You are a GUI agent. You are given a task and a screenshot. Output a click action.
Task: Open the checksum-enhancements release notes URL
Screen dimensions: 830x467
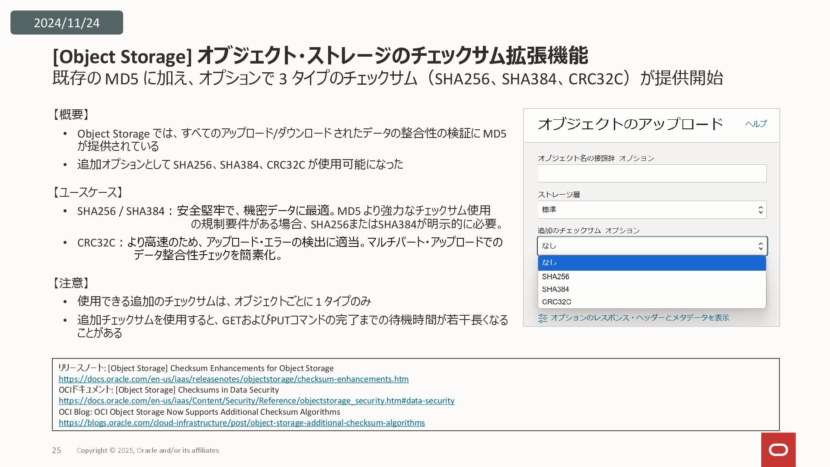point(233,379)
